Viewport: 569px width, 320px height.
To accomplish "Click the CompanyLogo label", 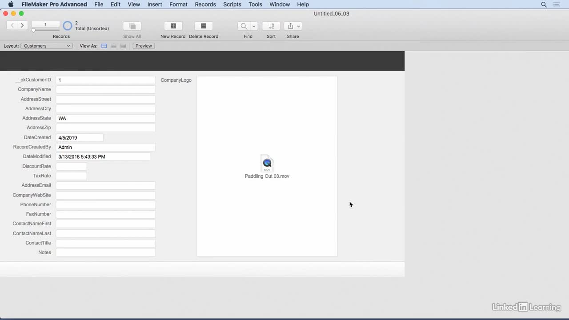I will point(176,80).
